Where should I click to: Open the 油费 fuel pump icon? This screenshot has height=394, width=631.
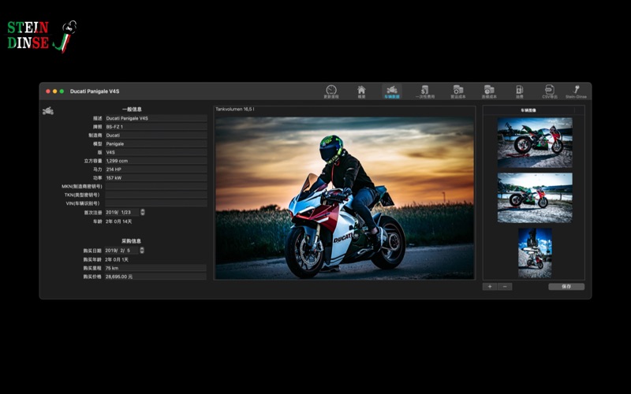(x=520, y=91)
